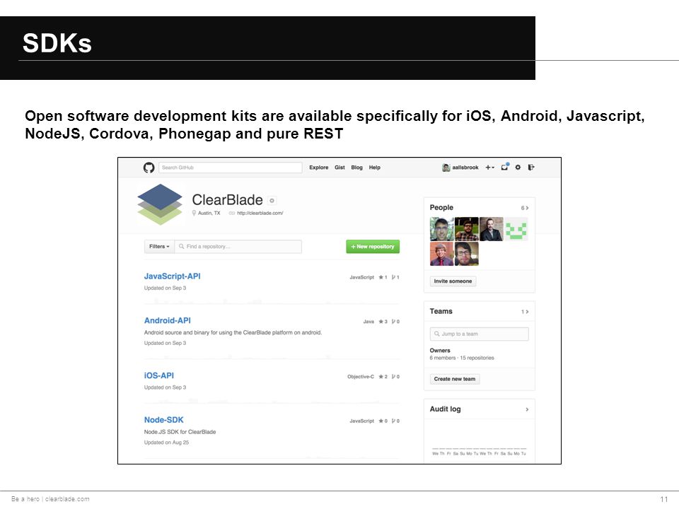Screen dimensions: 679x509
Task: Open the aallsbrook user profile
Action: tap(465, 168)
